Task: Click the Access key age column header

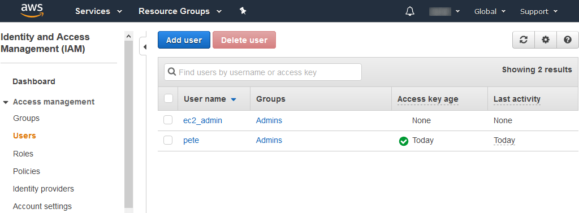Action: tap(427, 99)
